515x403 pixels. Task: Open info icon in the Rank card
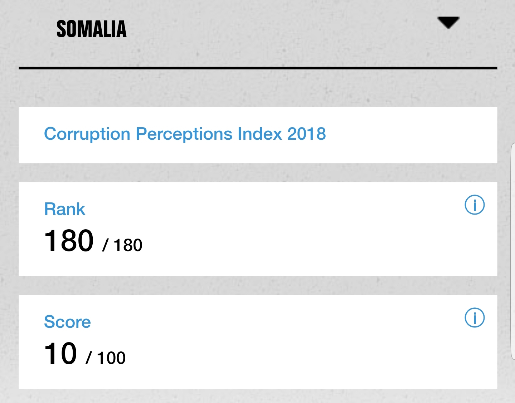(475, 205)
